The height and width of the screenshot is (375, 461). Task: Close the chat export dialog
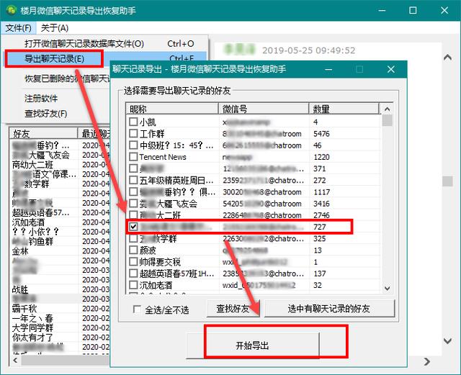tap(390, 70)
